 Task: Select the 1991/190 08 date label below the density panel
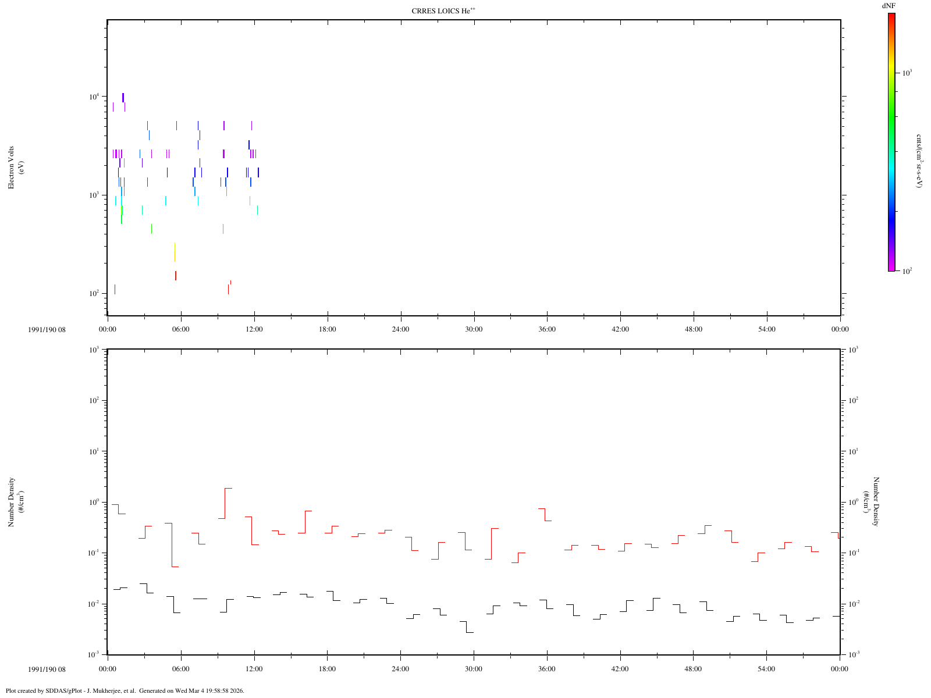pos(47,669)
